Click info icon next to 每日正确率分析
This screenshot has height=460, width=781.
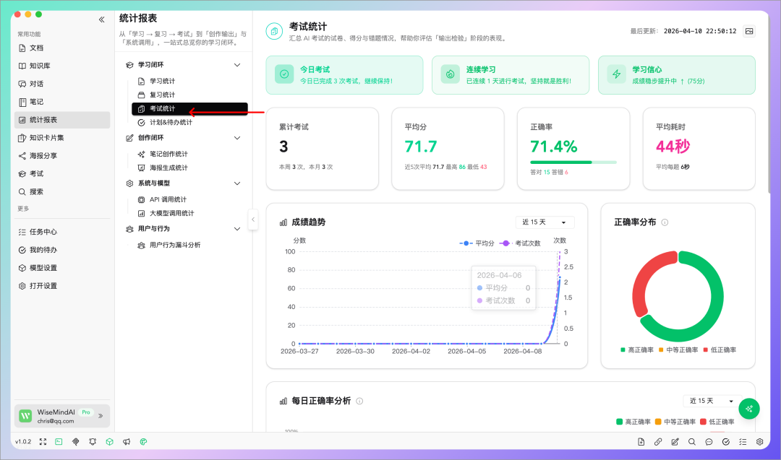tap(359, 401)
